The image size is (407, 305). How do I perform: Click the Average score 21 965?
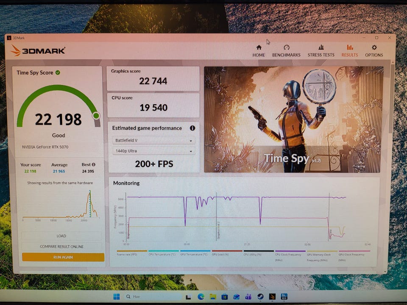[59, 172]
